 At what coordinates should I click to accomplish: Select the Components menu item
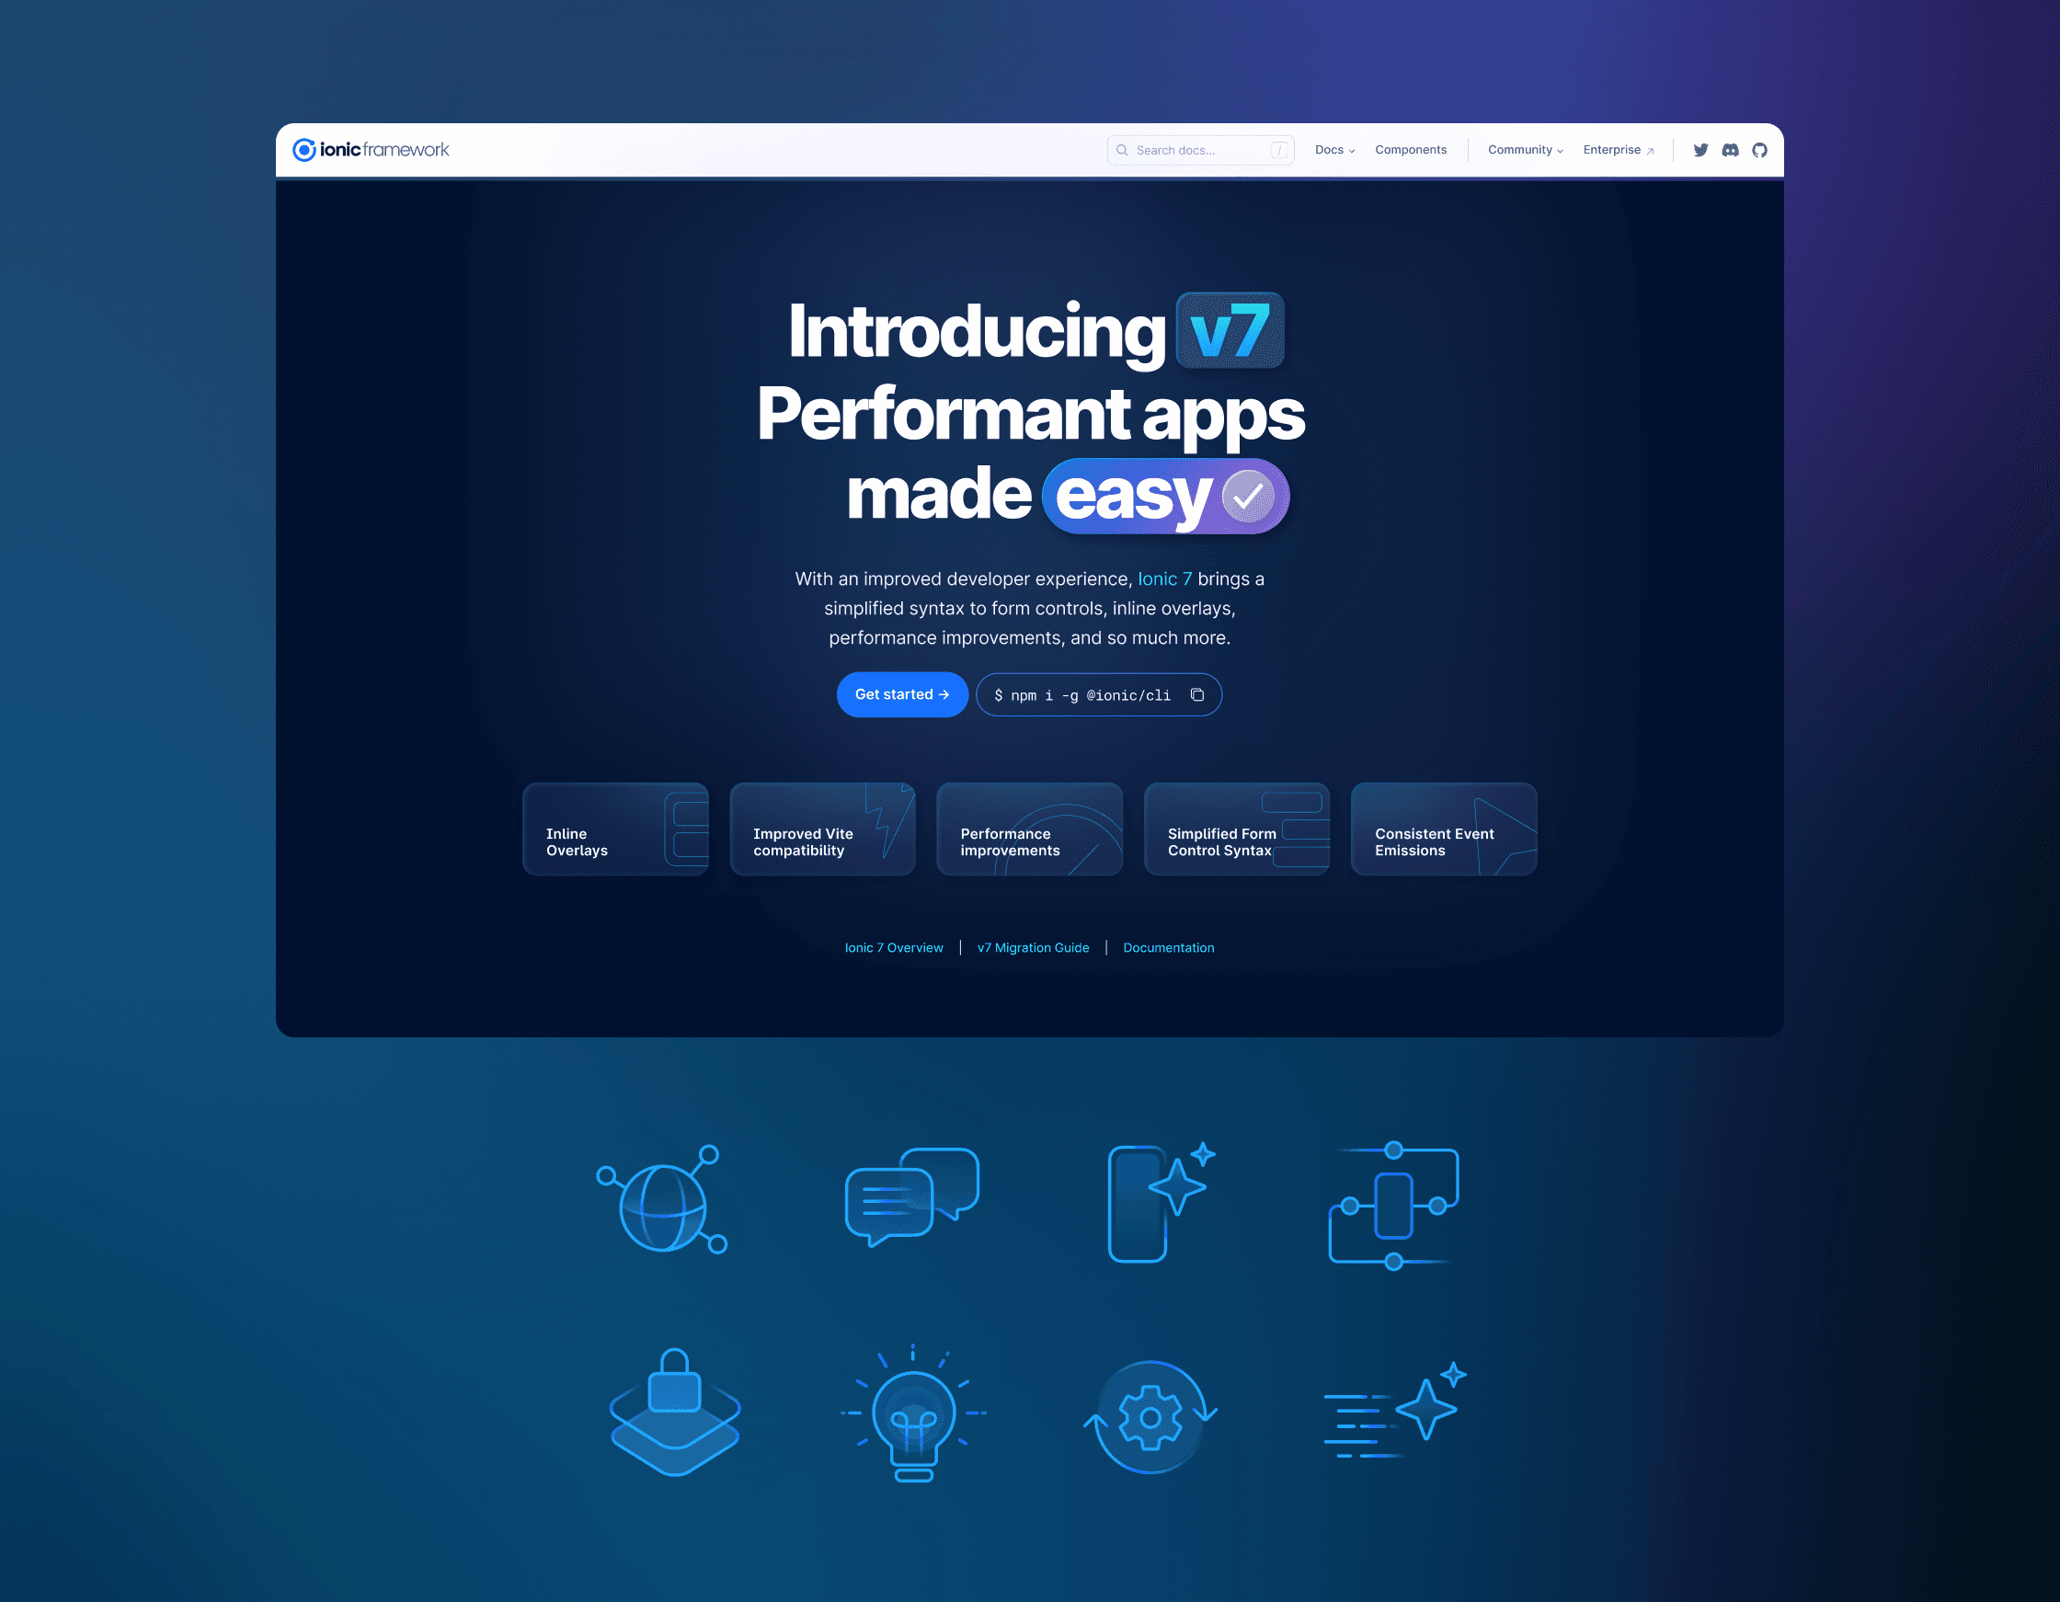[x=1412, y=151]
